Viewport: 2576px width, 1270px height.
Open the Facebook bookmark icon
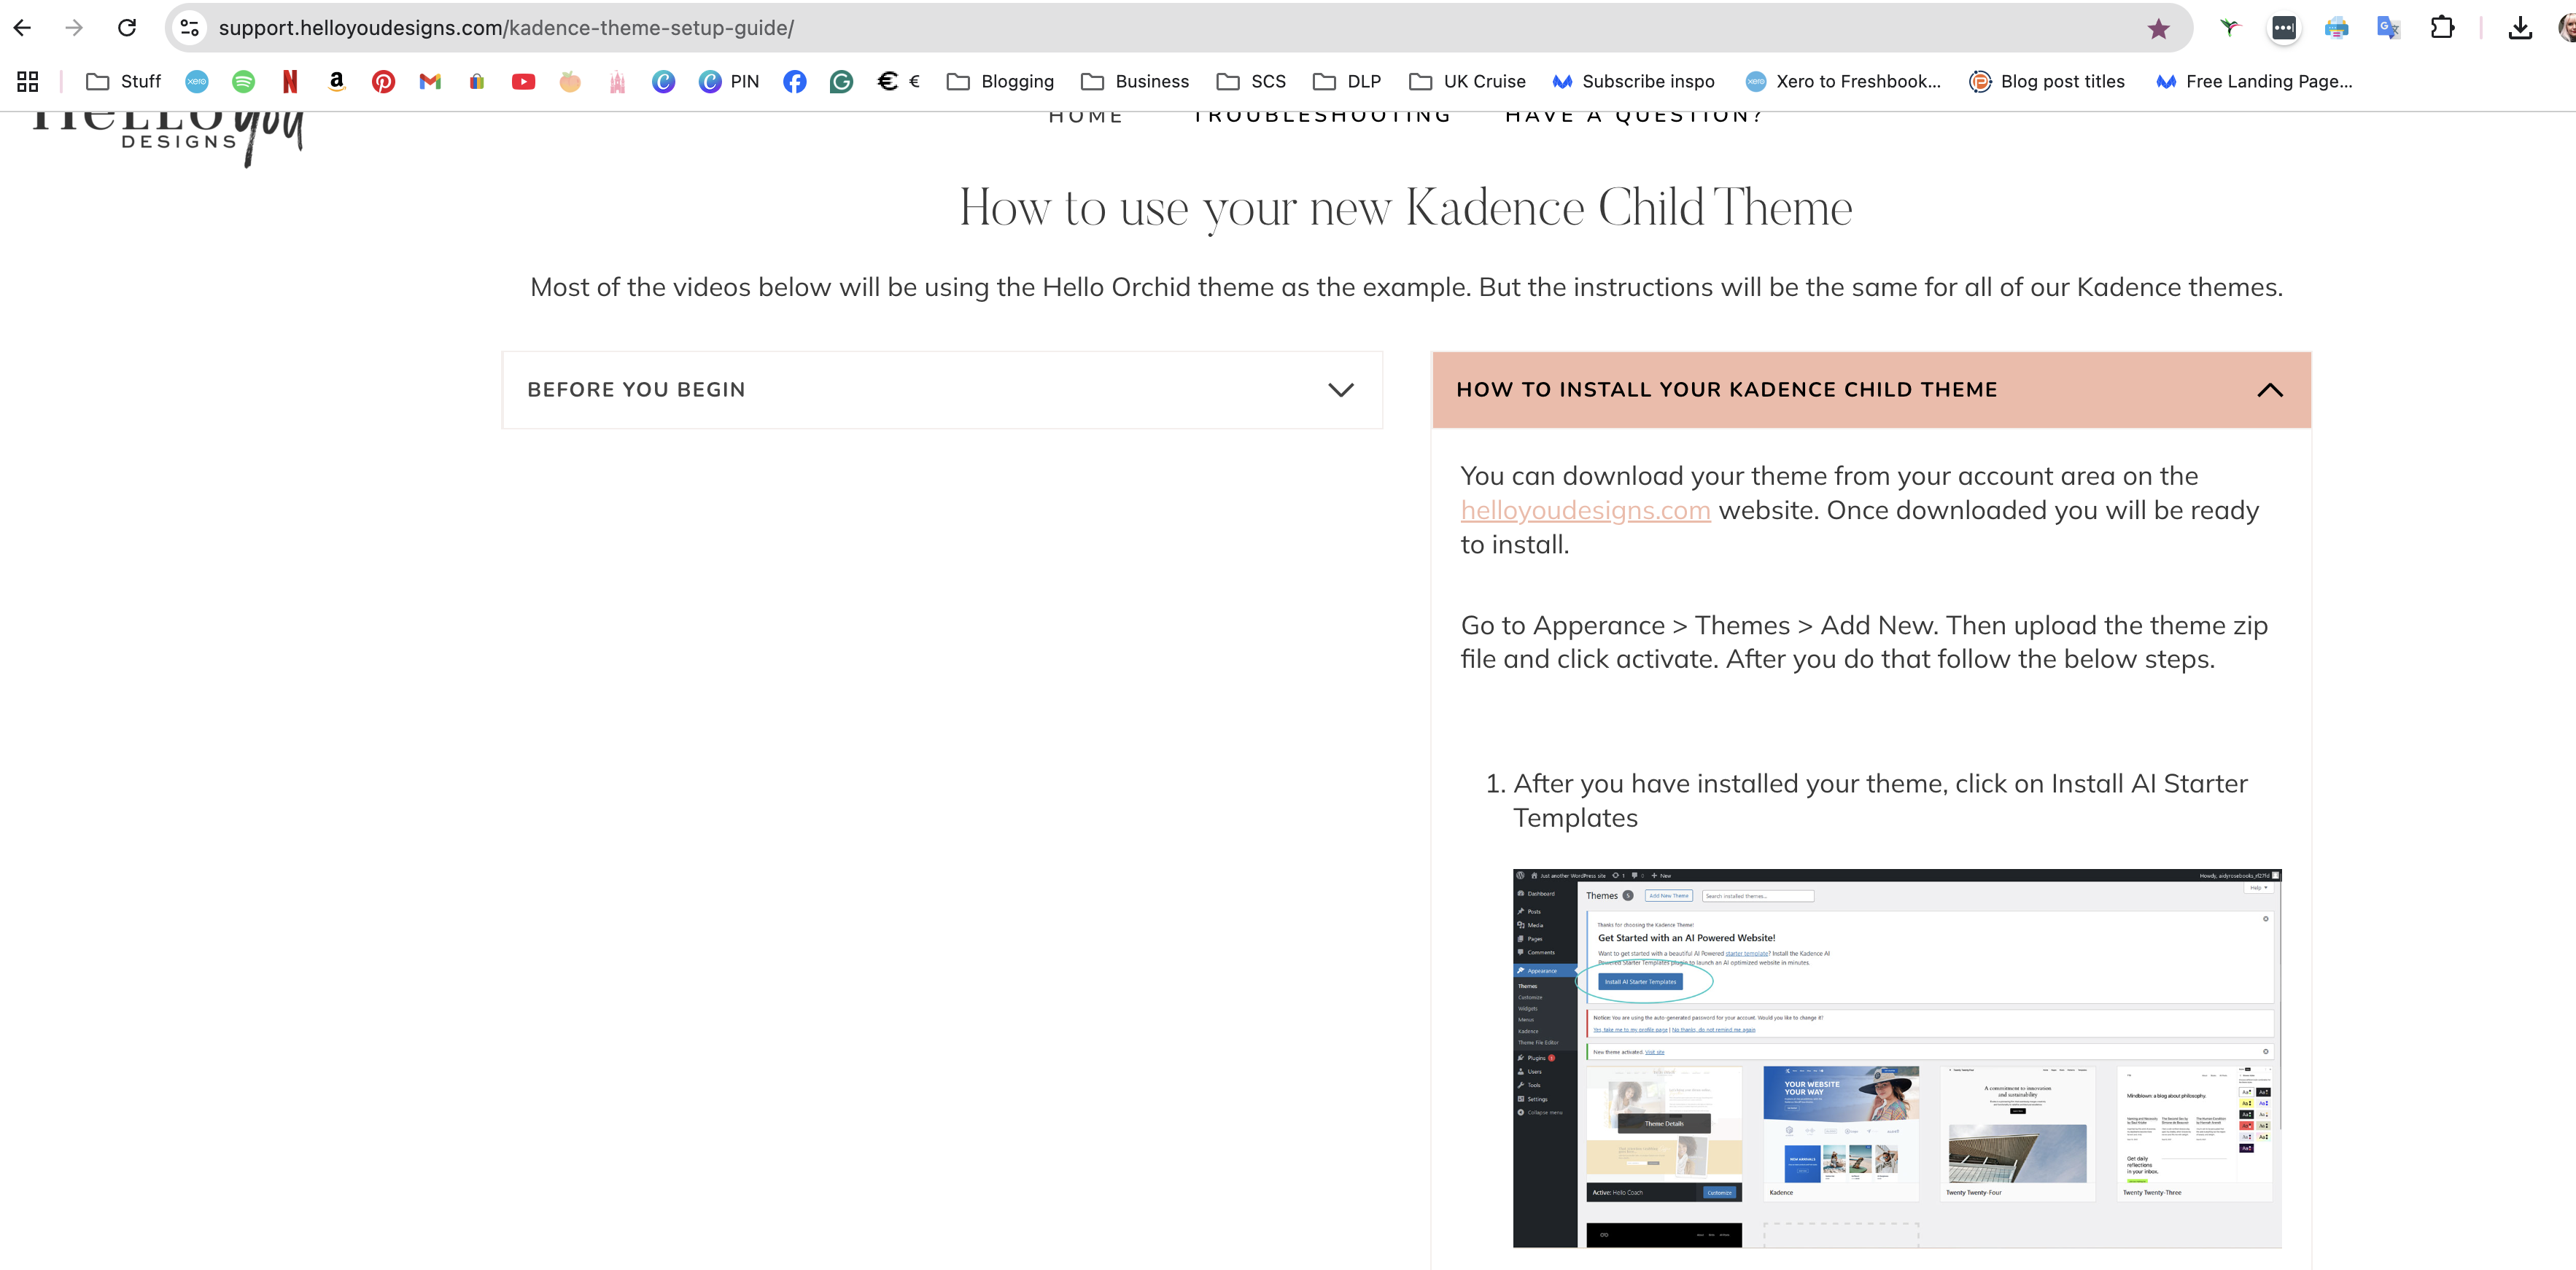pos(795,82)
